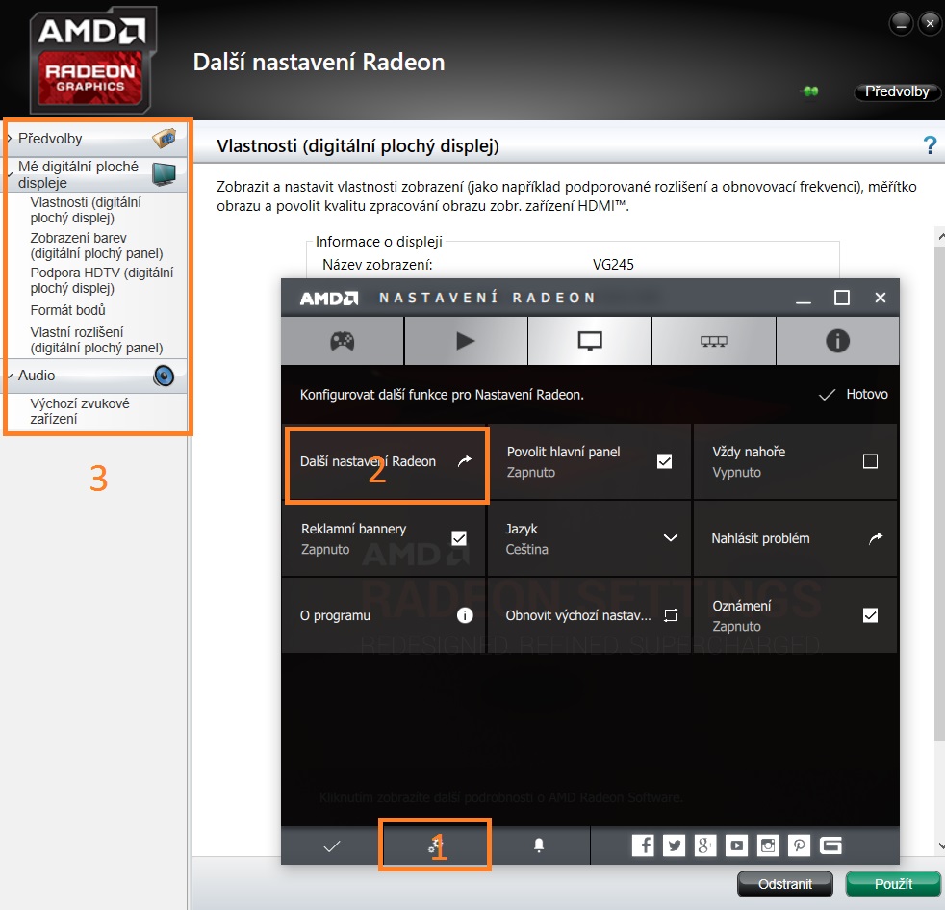This screenshot has width=945, height=910.
Task: Open notifications bell icon
Action: click(539, 846)
